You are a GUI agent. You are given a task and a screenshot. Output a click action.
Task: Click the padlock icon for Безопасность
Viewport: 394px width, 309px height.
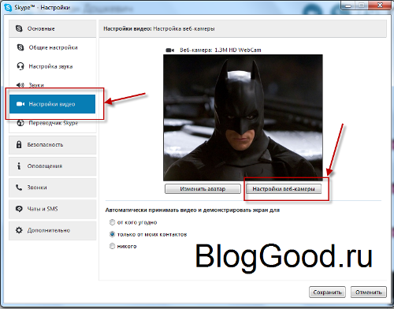point(19,144)
